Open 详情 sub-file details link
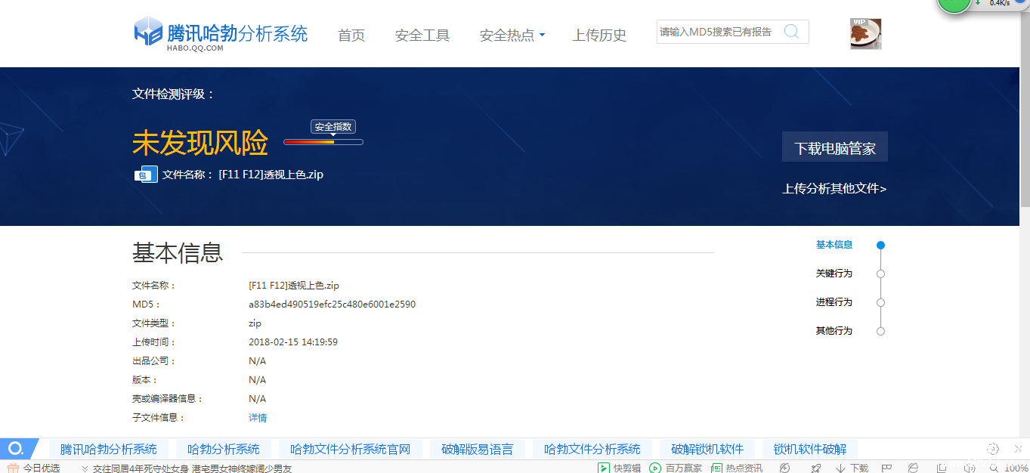Viewport: 1030px width, 473px height. coord(258,418)
